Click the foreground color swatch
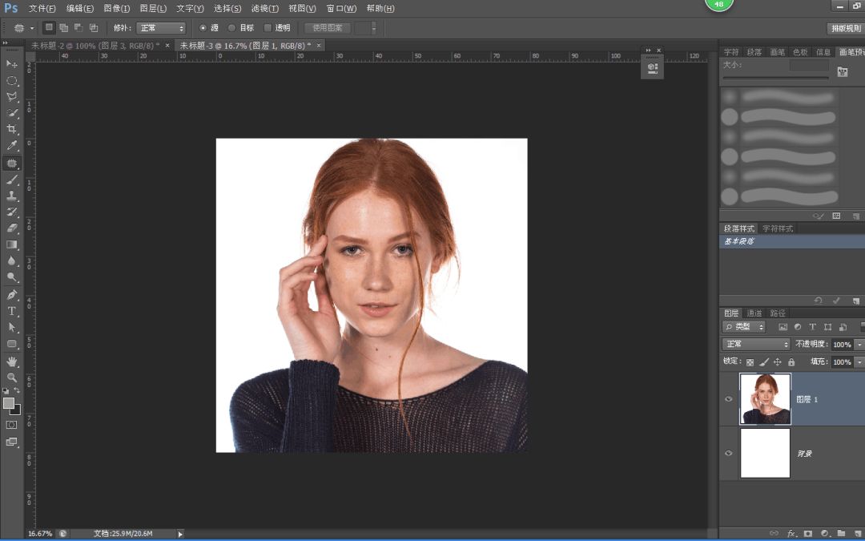 (x=9, y=403)
